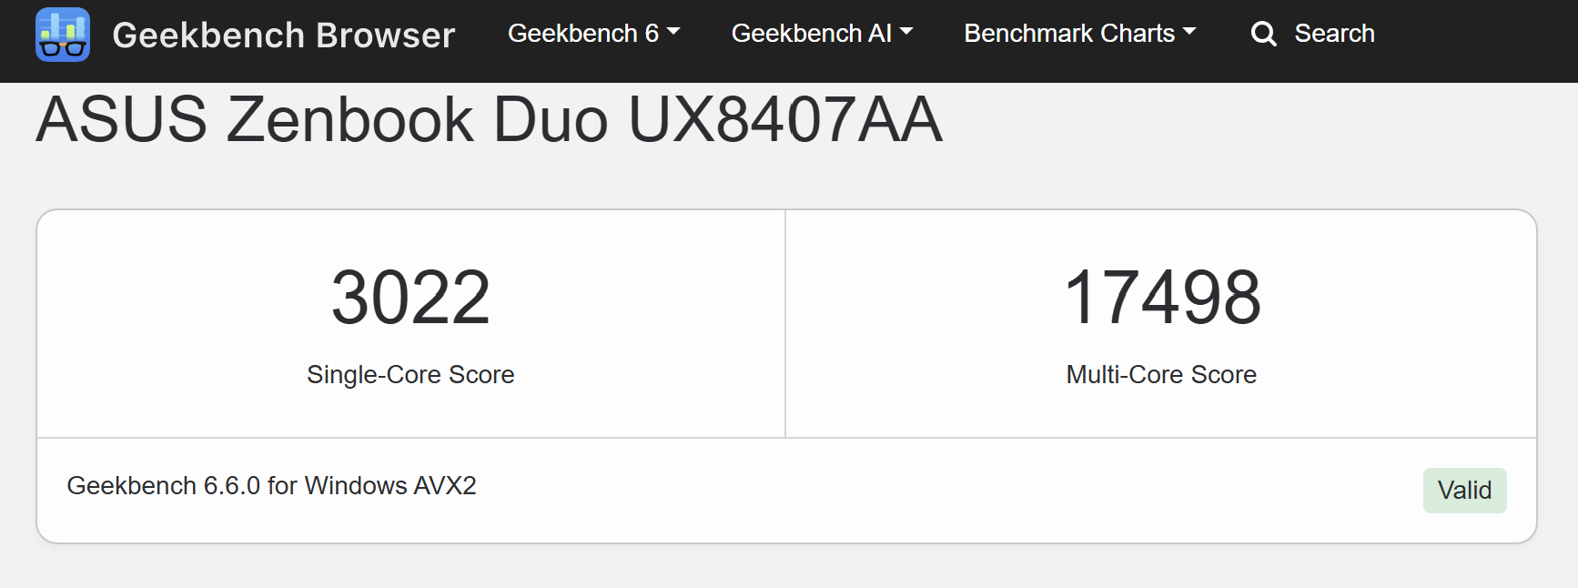Click the search magnifier icon
This screenshot has width=1578, height=588.
tap(1263, 33)
